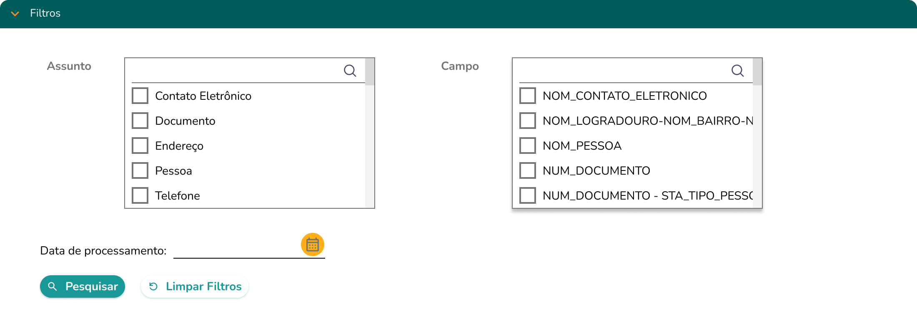Click the Documento label text
The width and height of the screenshot is (917, 321).
click(185, 121)
